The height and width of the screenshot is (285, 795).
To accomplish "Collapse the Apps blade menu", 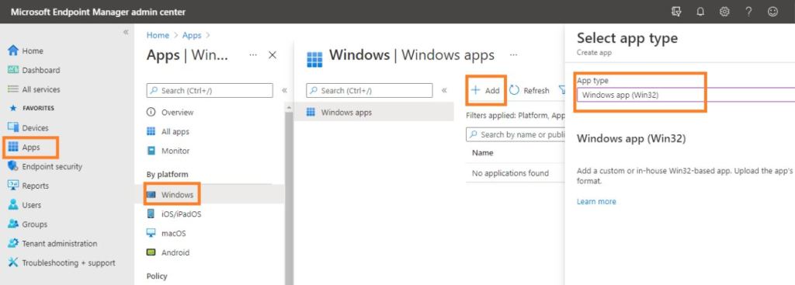I will (x=284, y=90).
